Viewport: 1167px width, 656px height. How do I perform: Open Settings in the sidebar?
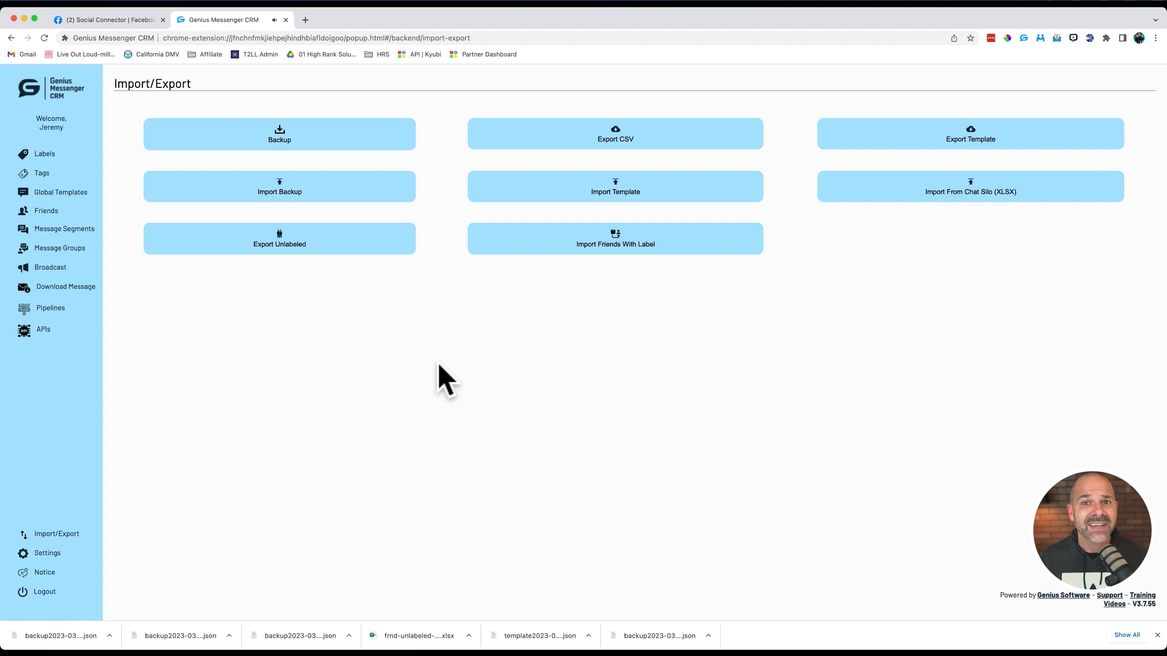[39, 553]
